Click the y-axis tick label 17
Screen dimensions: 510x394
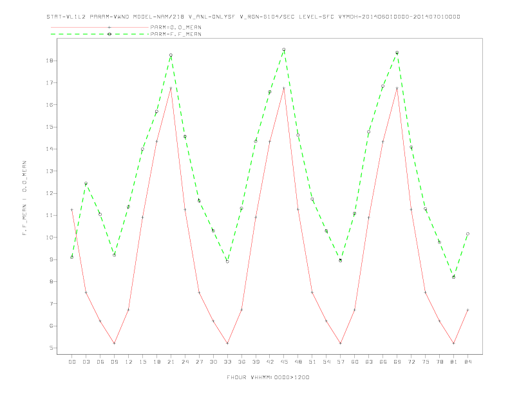click(x=50, y=83)
